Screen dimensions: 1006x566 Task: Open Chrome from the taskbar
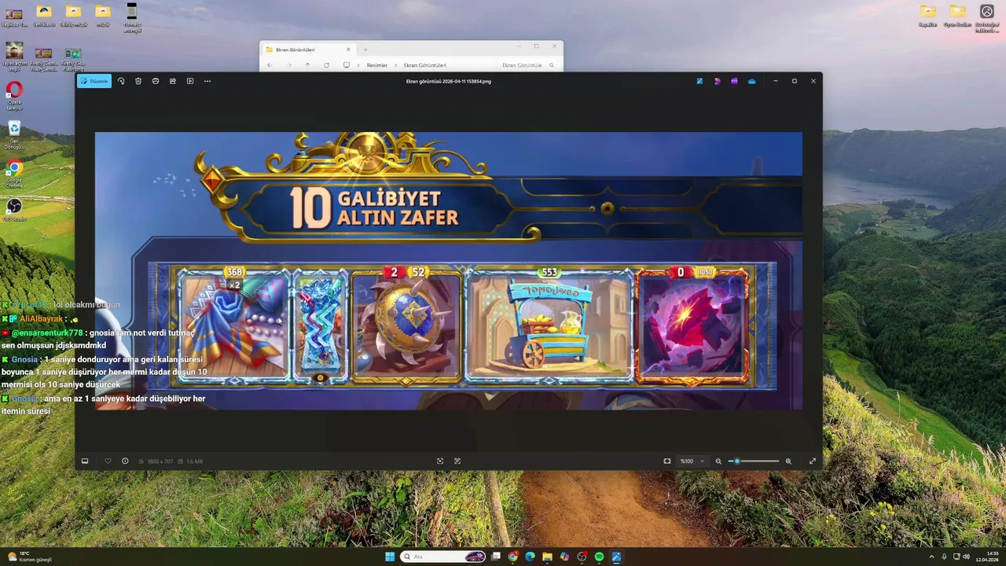click(512, 557)
